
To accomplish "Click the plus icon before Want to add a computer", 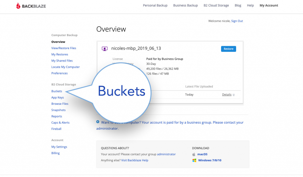I will (98, 122).
